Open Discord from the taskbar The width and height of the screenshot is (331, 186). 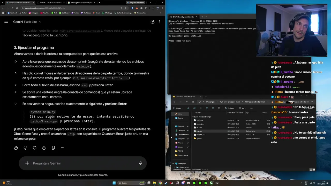click(183, 183)
